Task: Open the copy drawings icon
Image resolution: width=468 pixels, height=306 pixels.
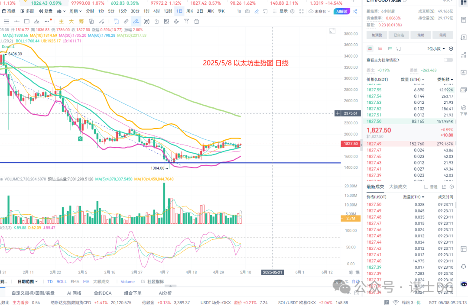Action: [x=116, y=22]
